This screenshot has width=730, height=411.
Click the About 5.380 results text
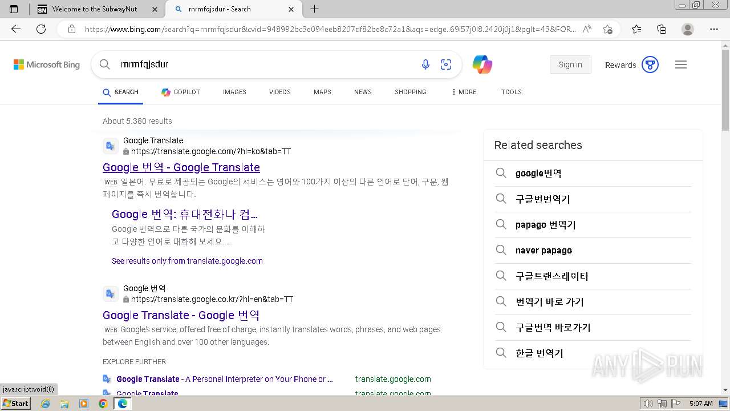pyautogui.click(x=137, y=121)
